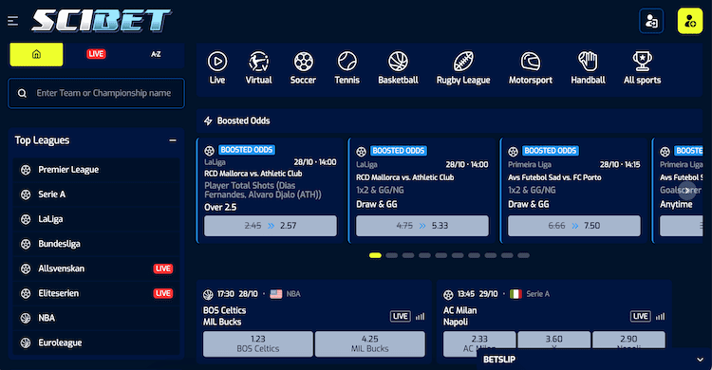The height and width of the screenshot is (370, 712).
Task: Open Player Total Shots boosted card title
Action: [263, 191]
